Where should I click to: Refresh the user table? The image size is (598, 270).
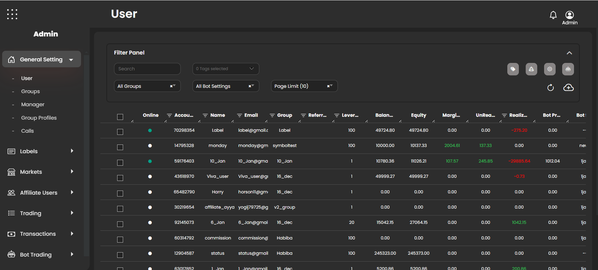pos(551,88)
